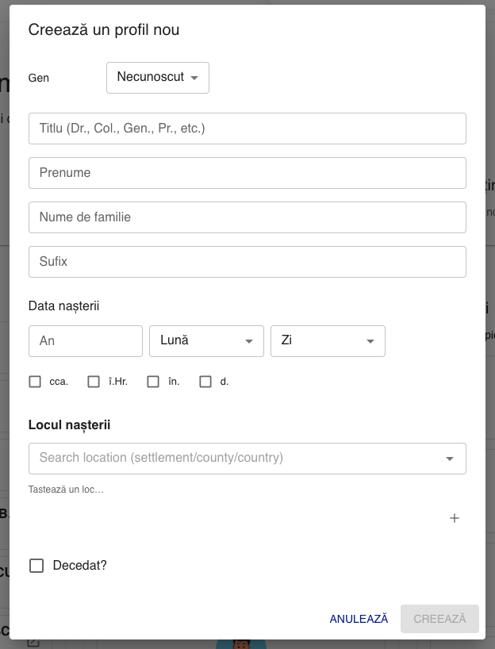The height and width of the screenshot is (649, 495).
Task: Check the "î.Hr." option
Action: tap(93, 381)
